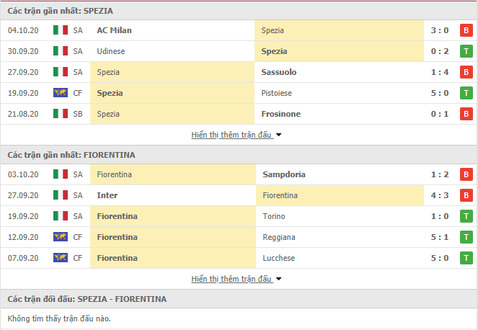Click the Sampdoria team name
The height and width of the screenshot is (330, 478).
pyautogui.click(x=284, y=174)
